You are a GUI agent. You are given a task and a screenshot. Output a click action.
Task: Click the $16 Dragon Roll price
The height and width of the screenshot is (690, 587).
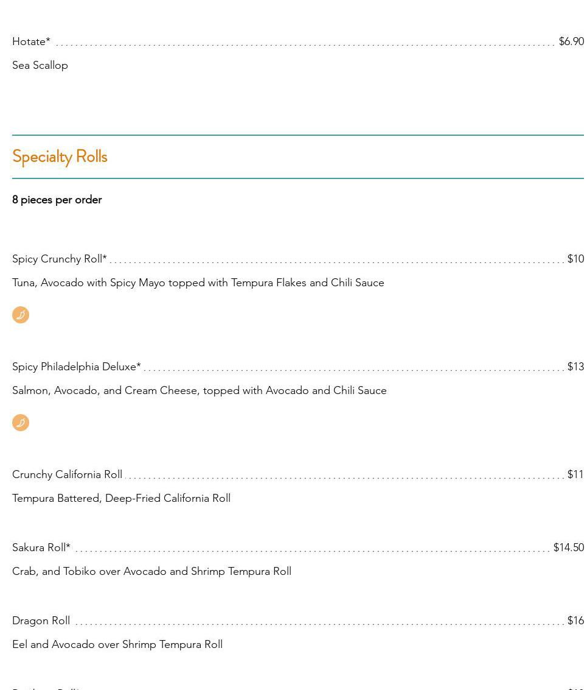(x=575, y=621)
